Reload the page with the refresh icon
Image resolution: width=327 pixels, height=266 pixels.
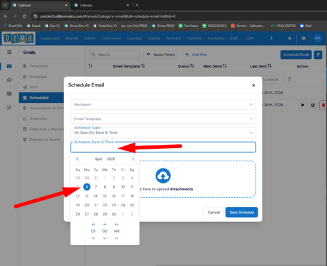pyautogui.click(x=24, y=16)
